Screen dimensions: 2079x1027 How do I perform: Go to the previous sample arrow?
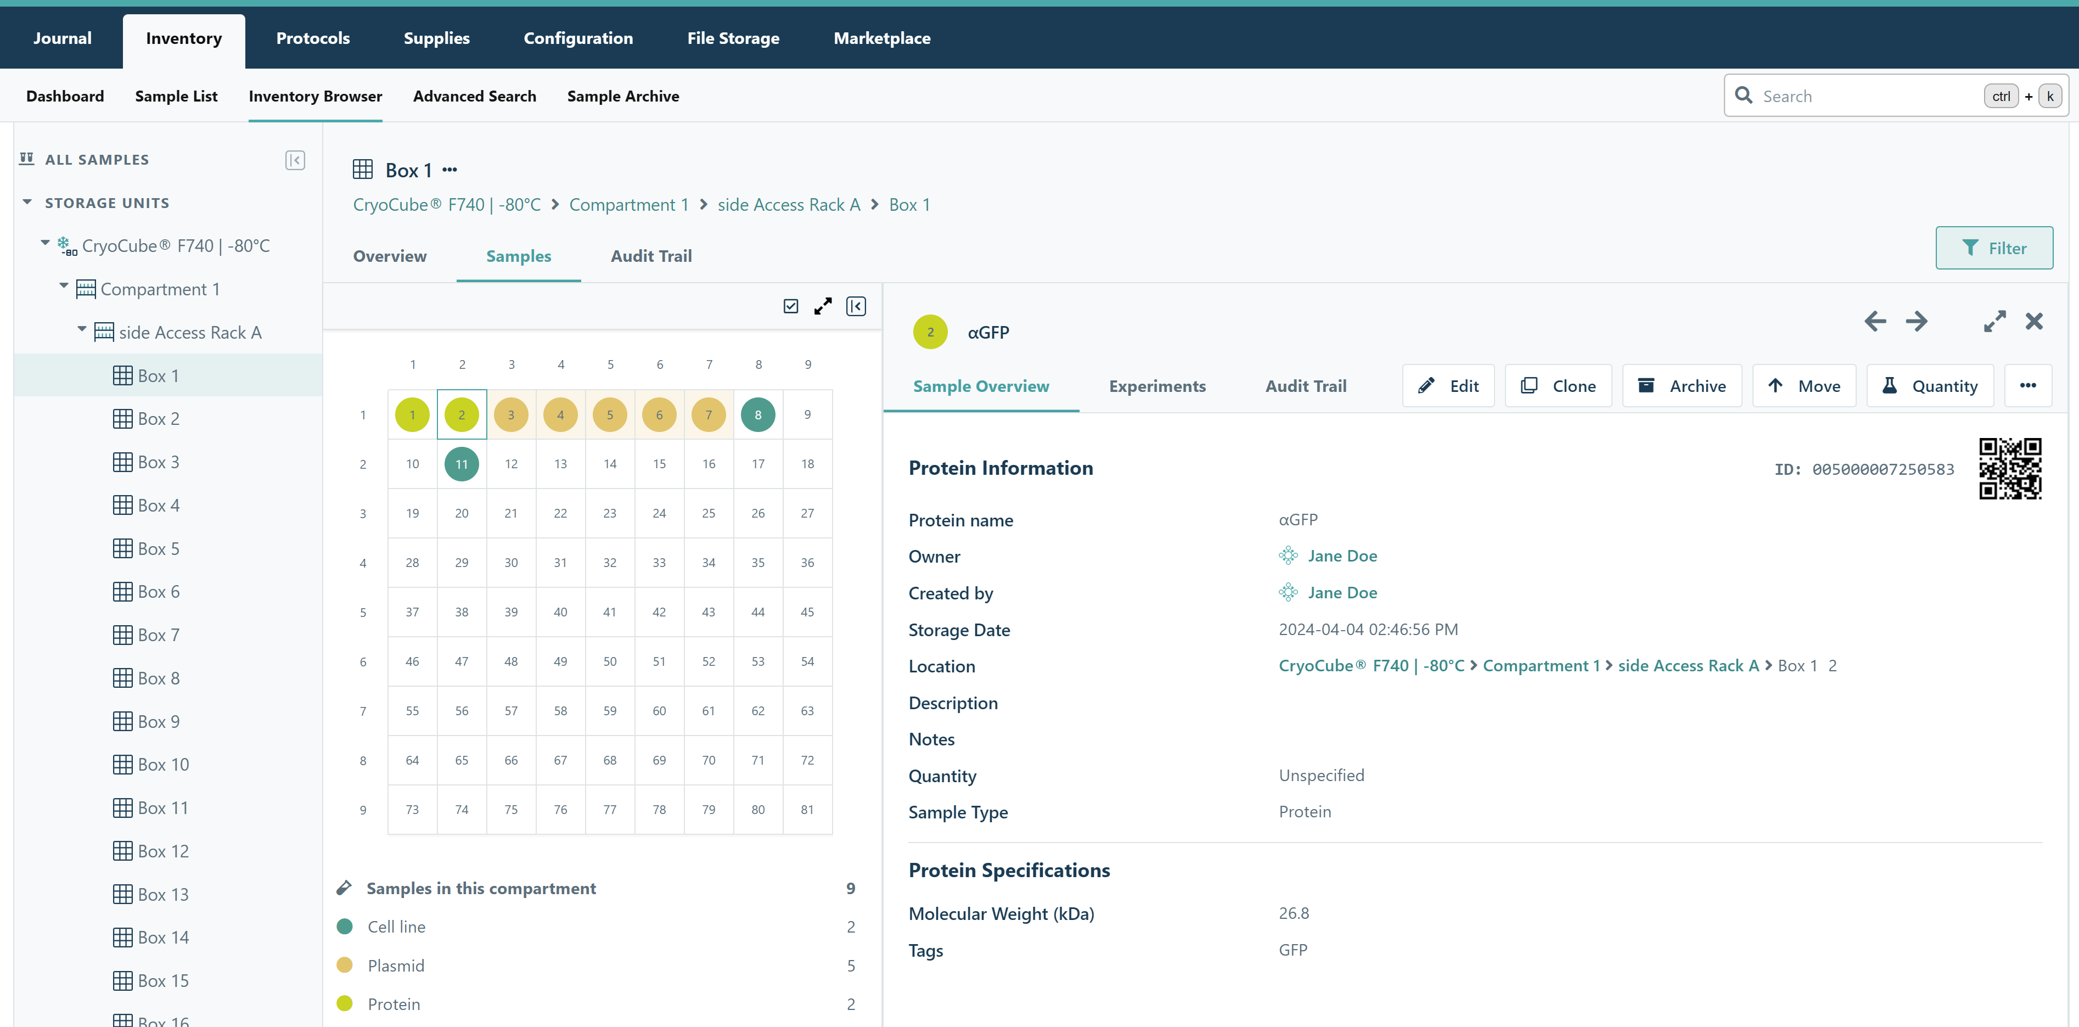pyautogui.click(x=1875, y=321)
